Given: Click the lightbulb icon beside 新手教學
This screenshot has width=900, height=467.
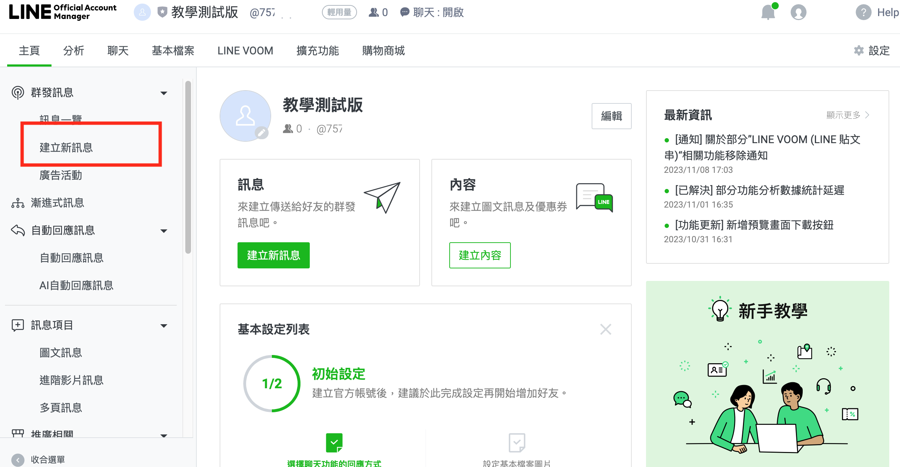Looking at the screenshot, I should [720, 309].
